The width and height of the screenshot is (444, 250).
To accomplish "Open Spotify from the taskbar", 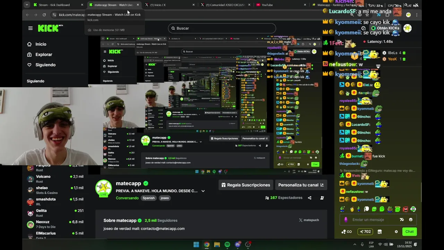I will (227, 244).
